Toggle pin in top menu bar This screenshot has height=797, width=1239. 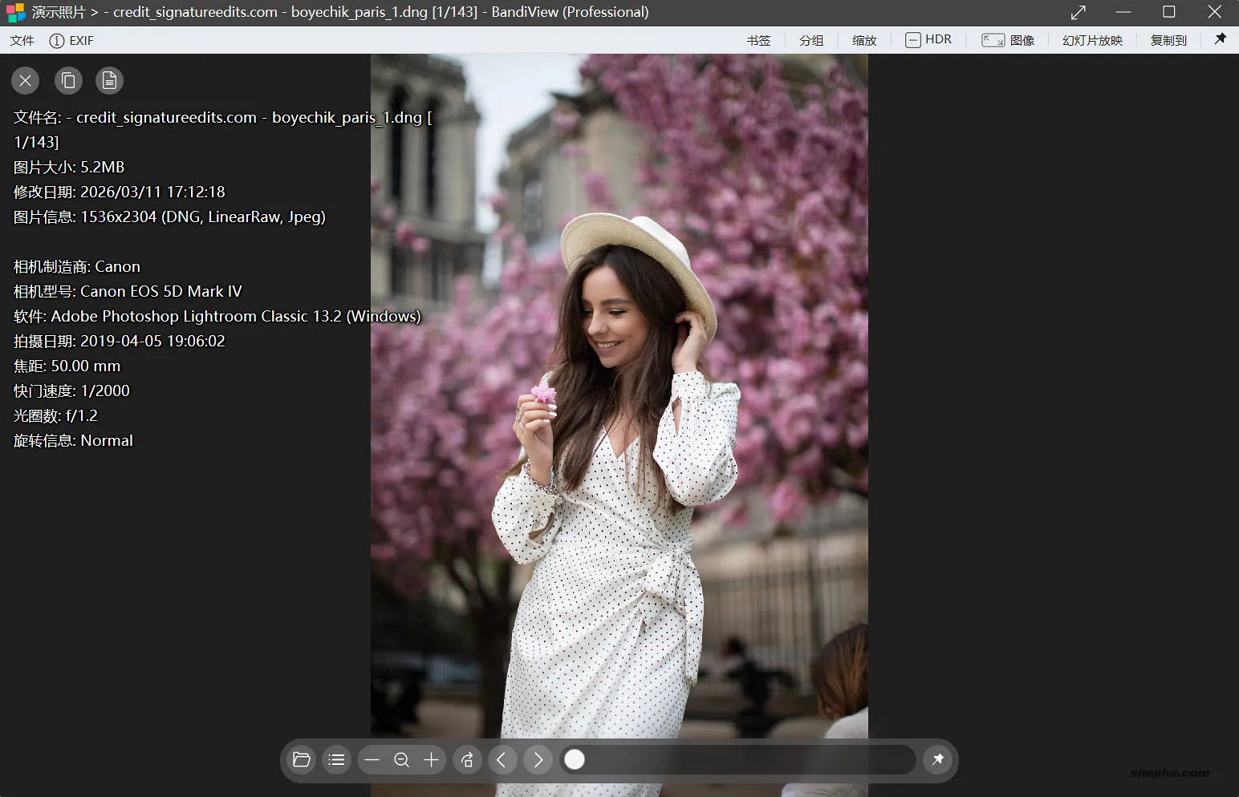[x=1221, y=39]
